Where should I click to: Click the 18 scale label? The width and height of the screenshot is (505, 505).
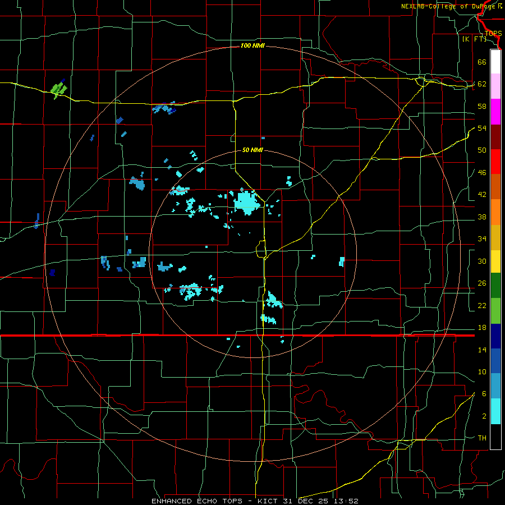pyautogui.click(x=482, y=328)
